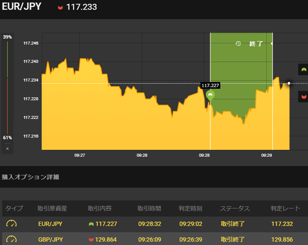This screenshot has height=245, width=308.
Task: Click the trade time 09:28:32
Action: (x=150, y=224)
